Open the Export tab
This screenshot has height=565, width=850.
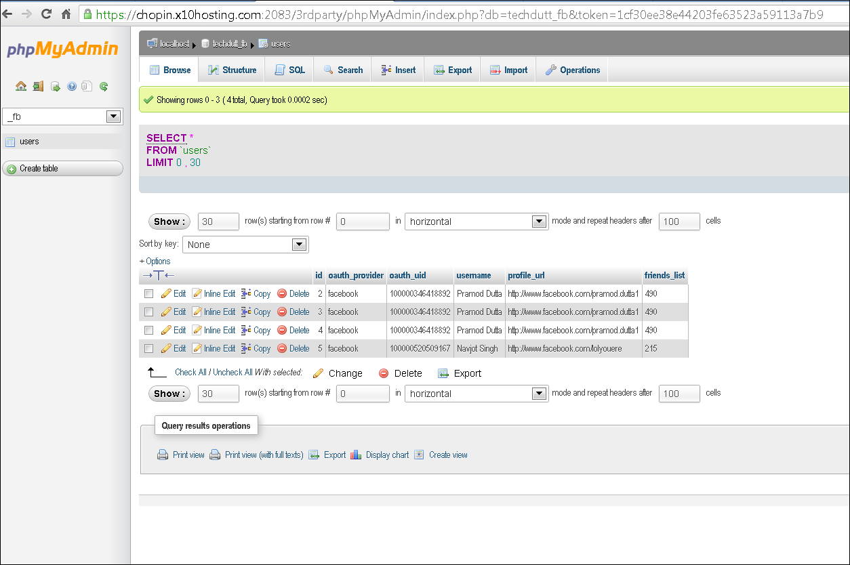[x=452, y=69]
